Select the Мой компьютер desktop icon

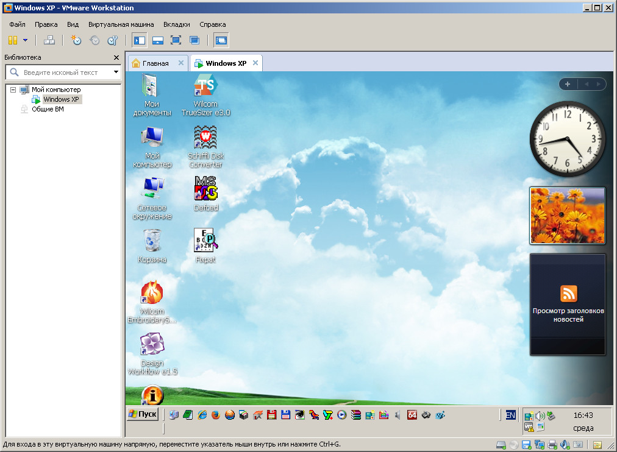click(x=152, y=147)
